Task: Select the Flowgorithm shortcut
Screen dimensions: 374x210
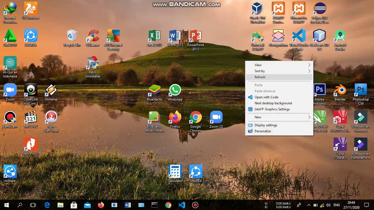Action: 278,38
